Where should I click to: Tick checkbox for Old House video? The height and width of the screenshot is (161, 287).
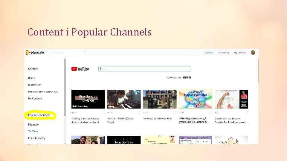coord(175,113)
